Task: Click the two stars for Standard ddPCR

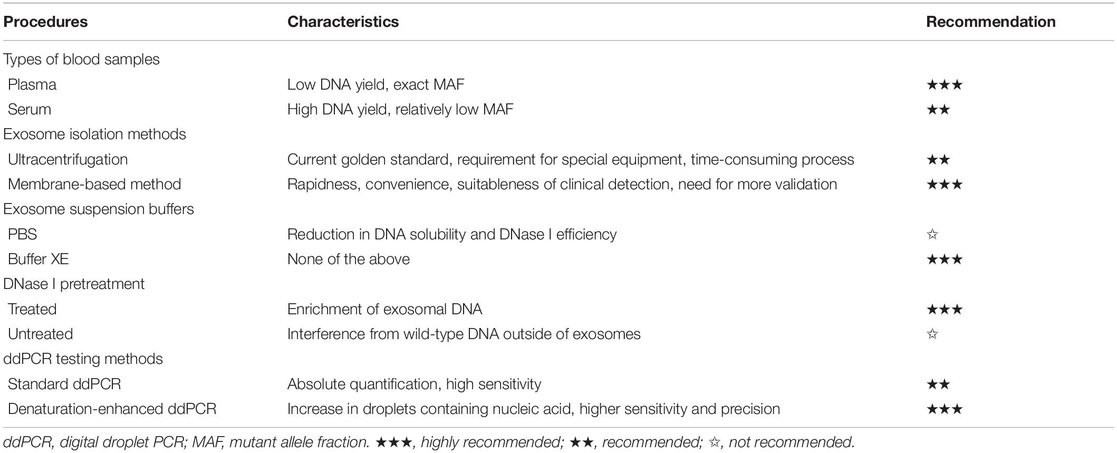Action: (x=938, y=384)
